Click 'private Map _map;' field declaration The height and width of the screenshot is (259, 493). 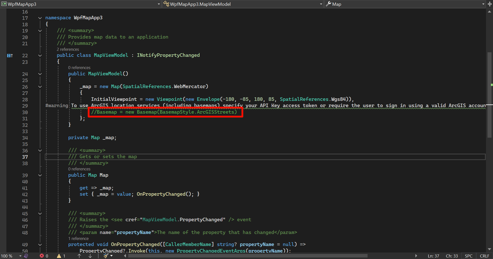point(92,138)
